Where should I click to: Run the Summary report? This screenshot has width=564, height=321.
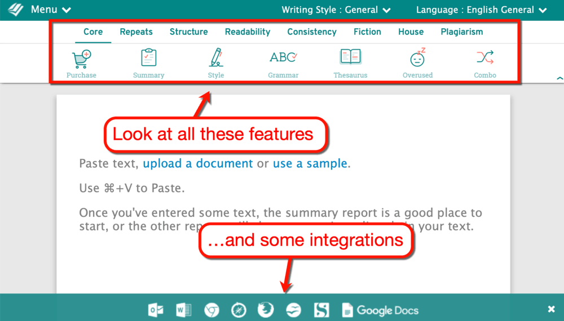tap(148, 64)
